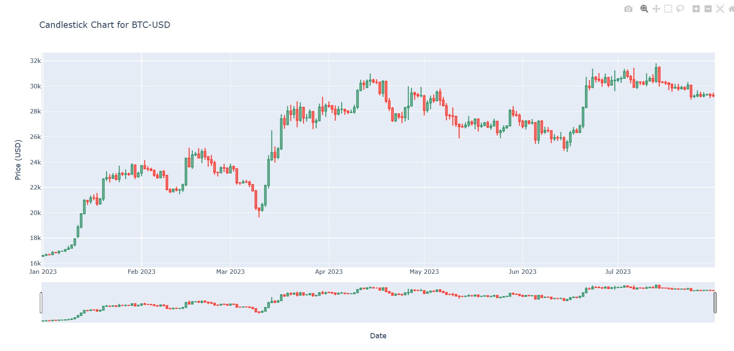Autoscale the chart axes

click(720, 9)
